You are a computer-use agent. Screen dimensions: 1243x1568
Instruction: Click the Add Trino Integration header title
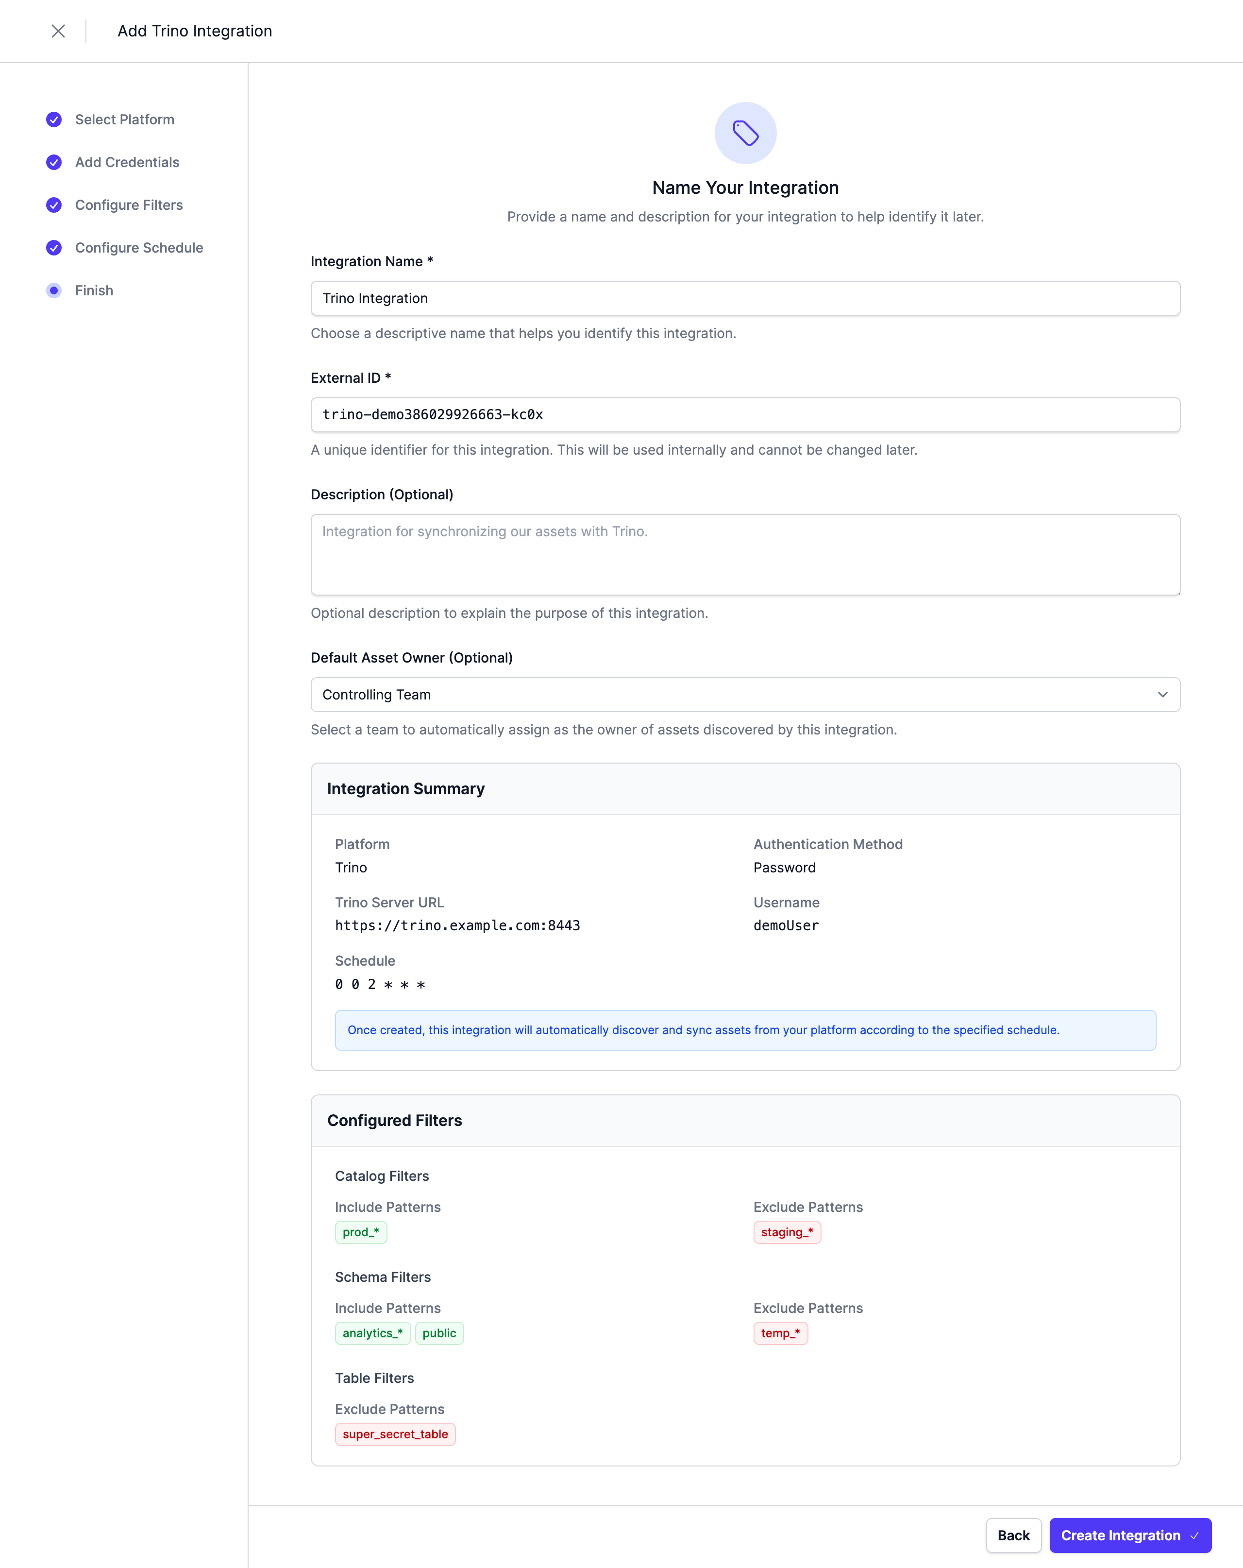point(195,31)
